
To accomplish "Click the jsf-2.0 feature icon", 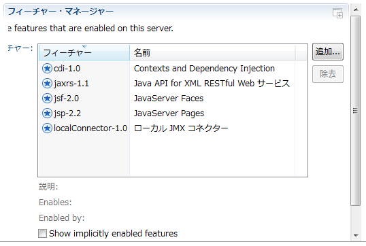I will 47,99.
